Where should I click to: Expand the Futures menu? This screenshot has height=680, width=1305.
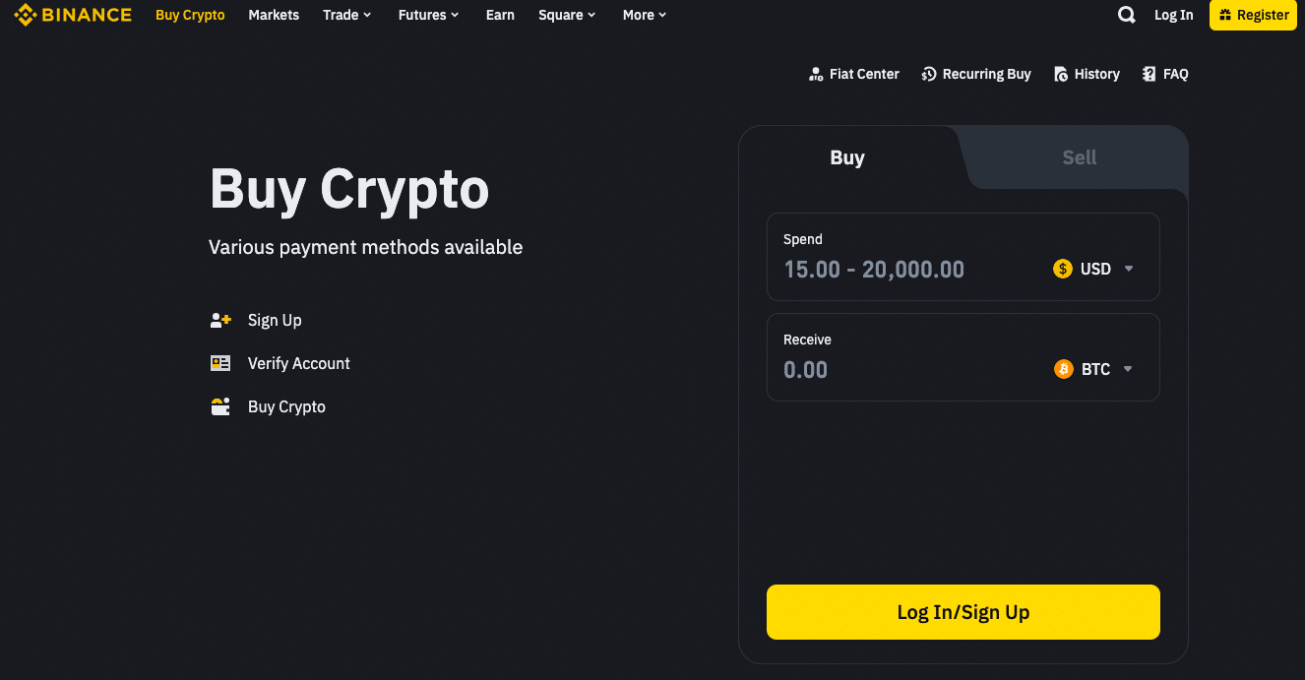(428, 15)
